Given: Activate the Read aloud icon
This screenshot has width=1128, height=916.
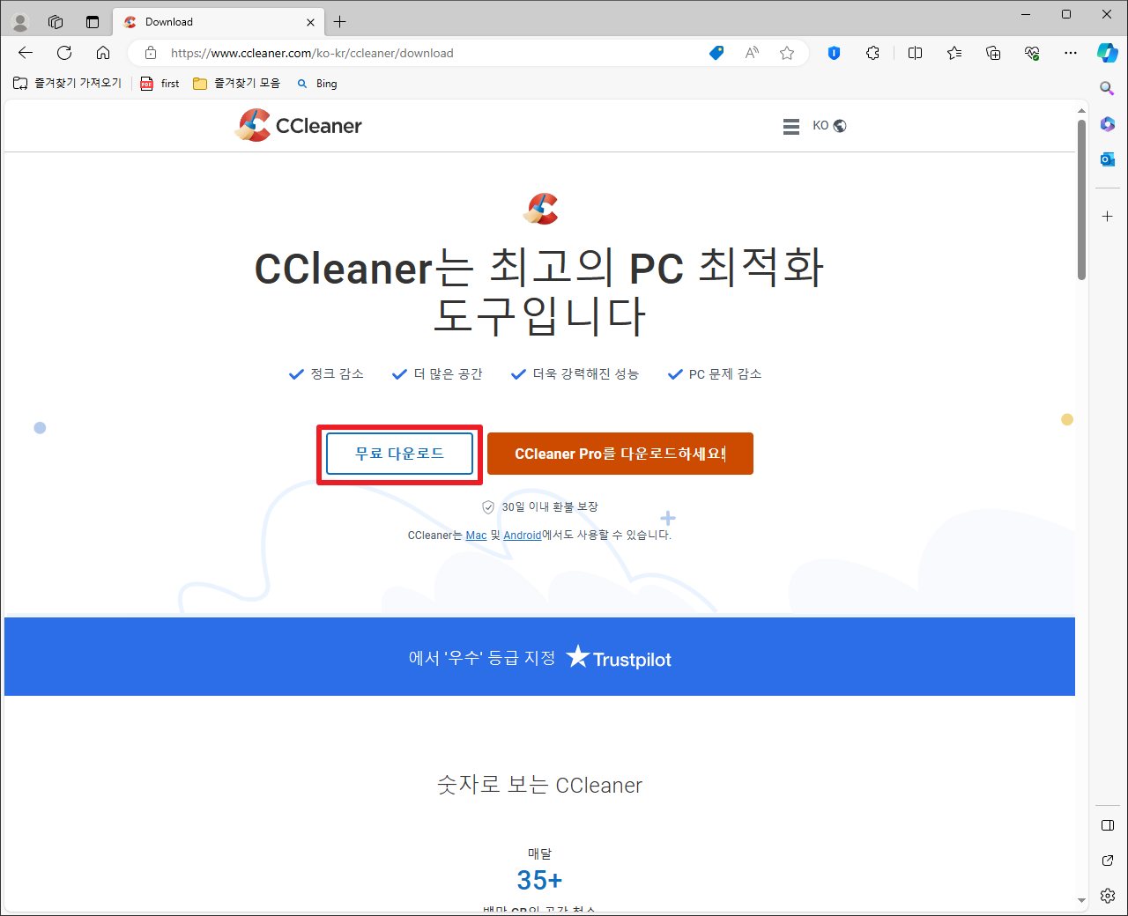Looking at the screenshot, I should pos(752,53).
